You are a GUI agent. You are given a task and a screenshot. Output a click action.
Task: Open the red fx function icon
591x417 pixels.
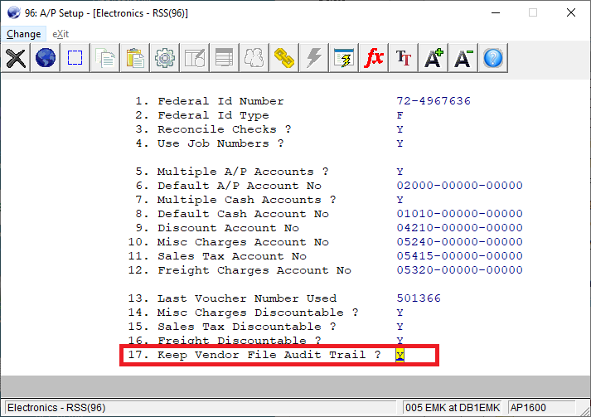click(374, 58)
